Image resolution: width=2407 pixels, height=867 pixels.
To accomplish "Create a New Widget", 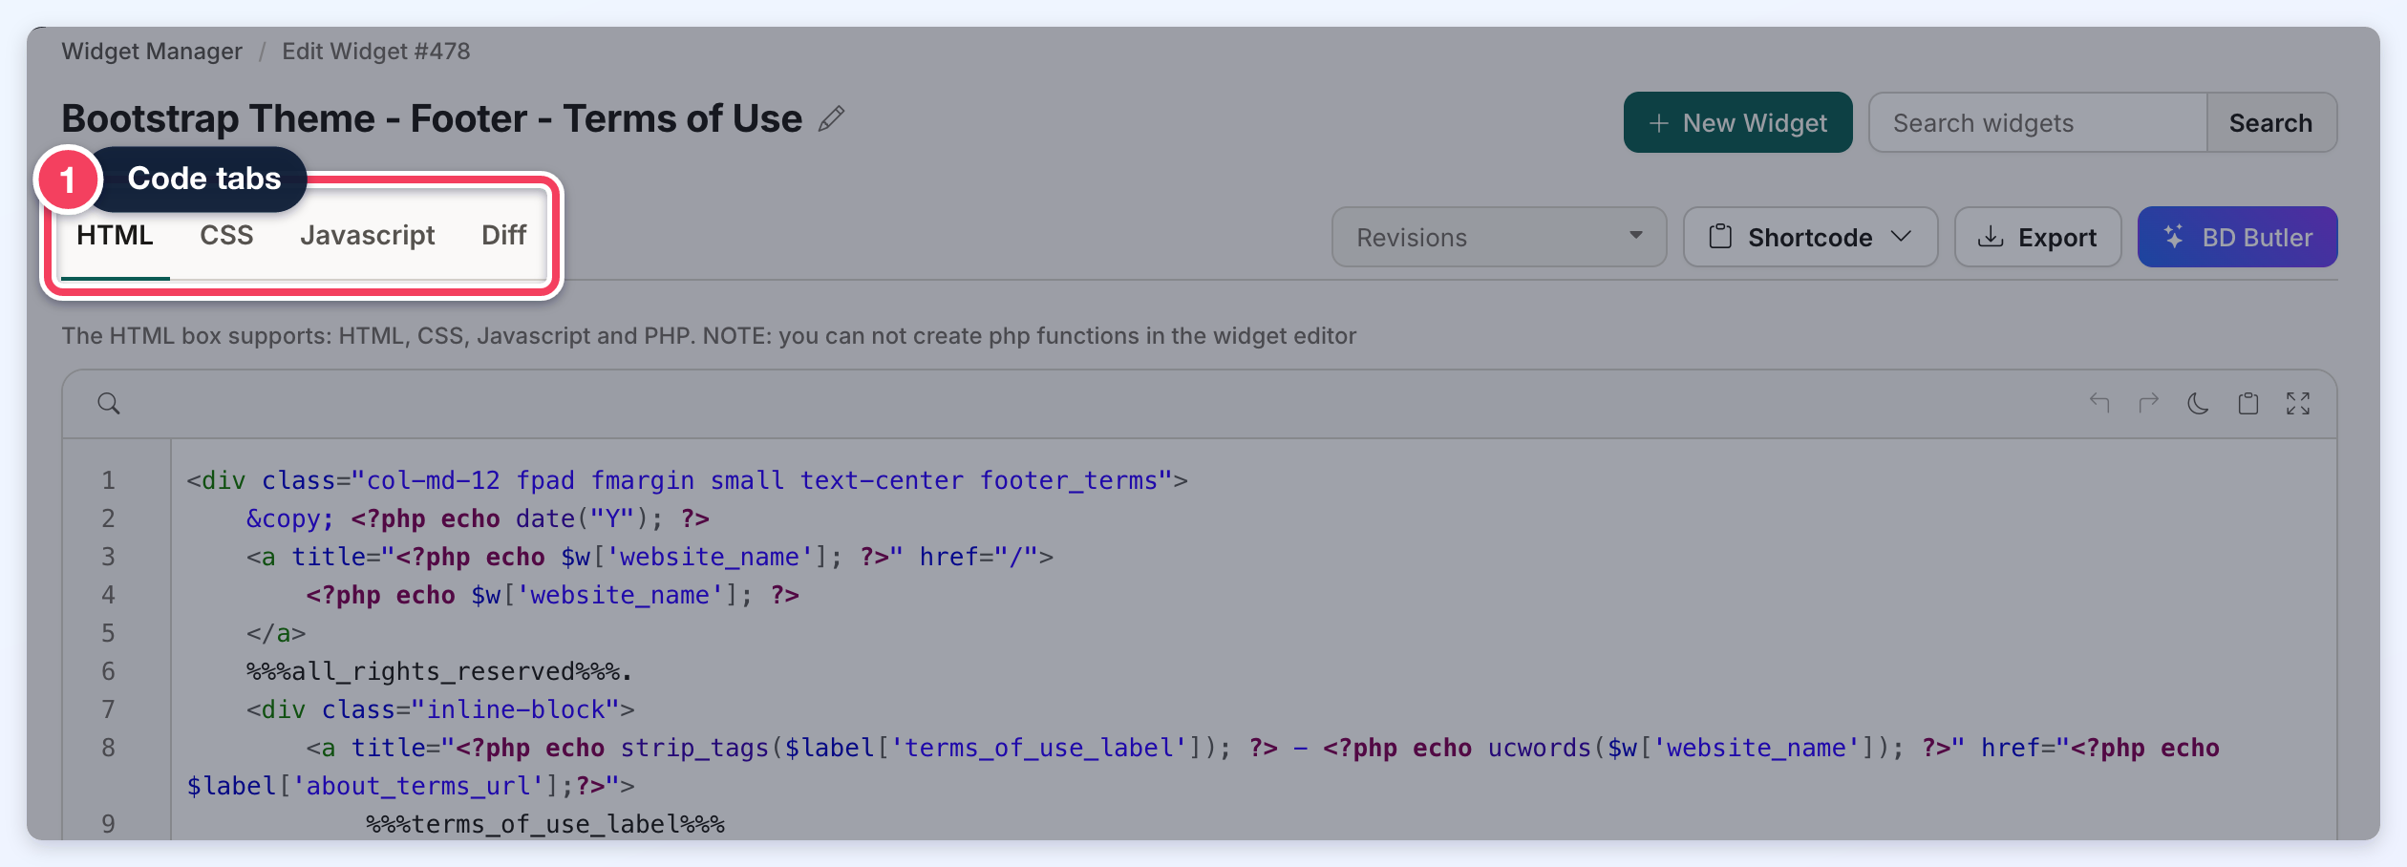I will pos(1737,122).
